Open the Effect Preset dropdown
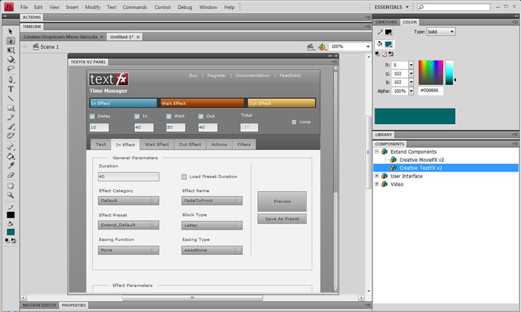This screenshot has width=521, height=312. tap(128, 225)
